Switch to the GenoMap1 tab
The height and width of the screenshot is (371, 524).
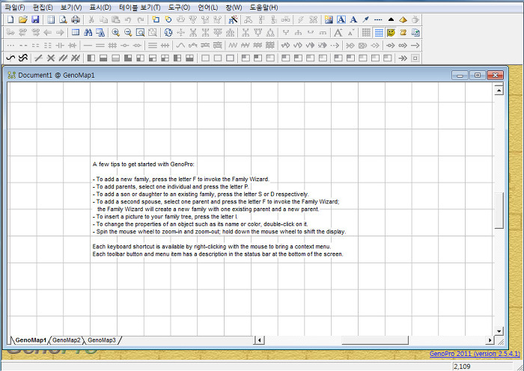point(31,340)
